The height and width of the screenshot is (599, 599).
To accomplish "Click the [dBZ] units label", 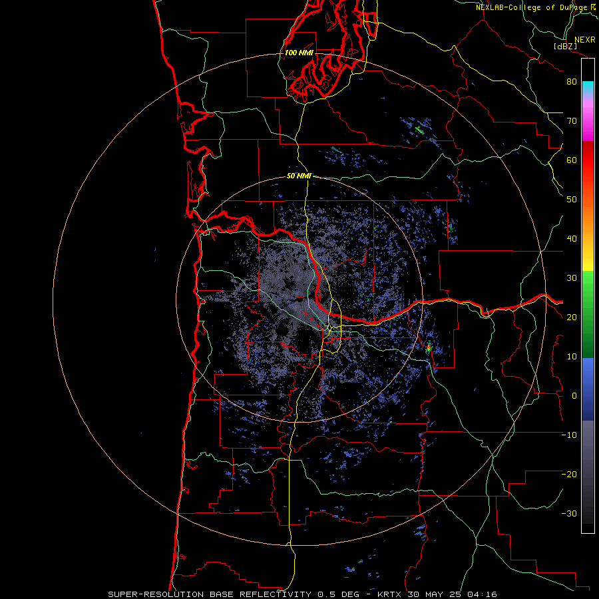I will coord(565,46).
